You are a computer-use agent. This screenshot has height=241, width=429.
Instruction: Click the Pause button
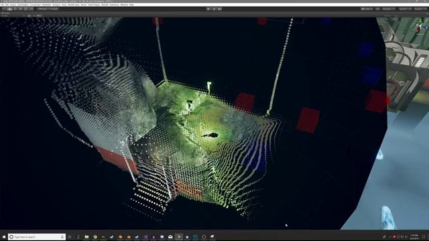pos(214,9)
